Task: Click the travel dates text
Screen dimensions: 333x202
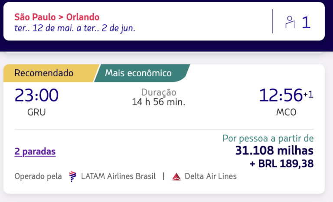Action: pyautogui.click(x=75, y=28)
